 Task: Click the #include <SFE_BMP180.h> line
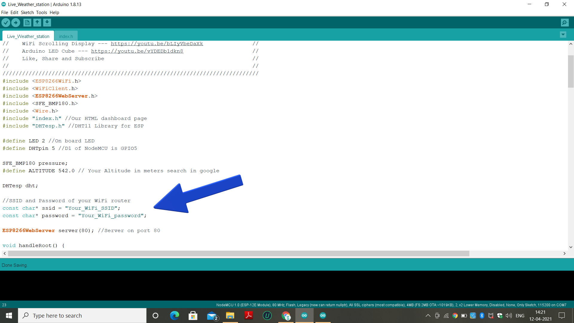click(x=40, y=103)
